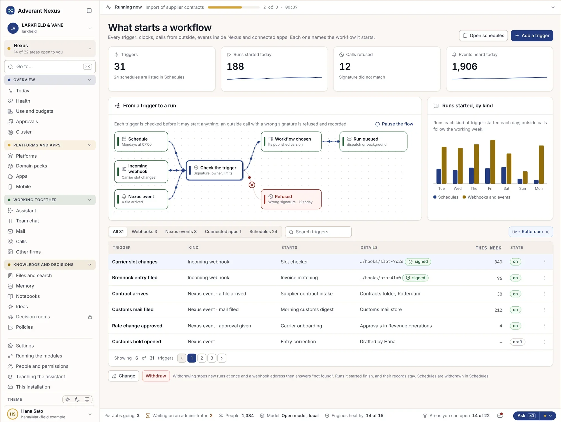
Task: Remove the Rotterdam unit filter
Action: (x=547, y=232)
